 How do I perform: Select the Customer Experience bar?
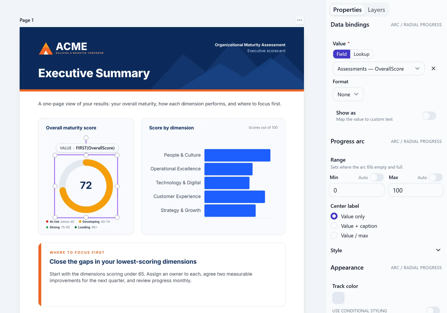235,197
